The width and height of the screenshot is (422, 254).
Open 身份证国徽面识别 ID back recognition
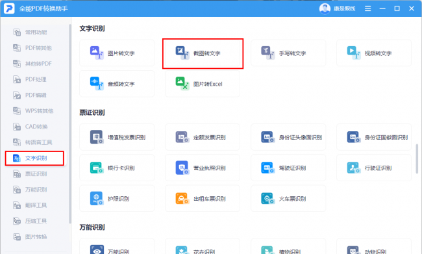click(374, 137)
